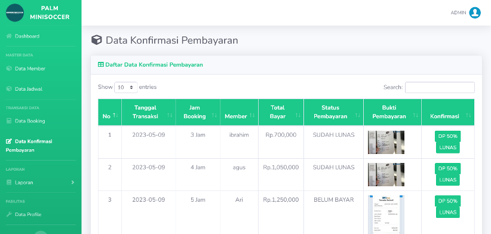Click the Laporan chevron arrow
This screenshot has width=491, height=234.
pyautogui.click(x=73, y=183)
